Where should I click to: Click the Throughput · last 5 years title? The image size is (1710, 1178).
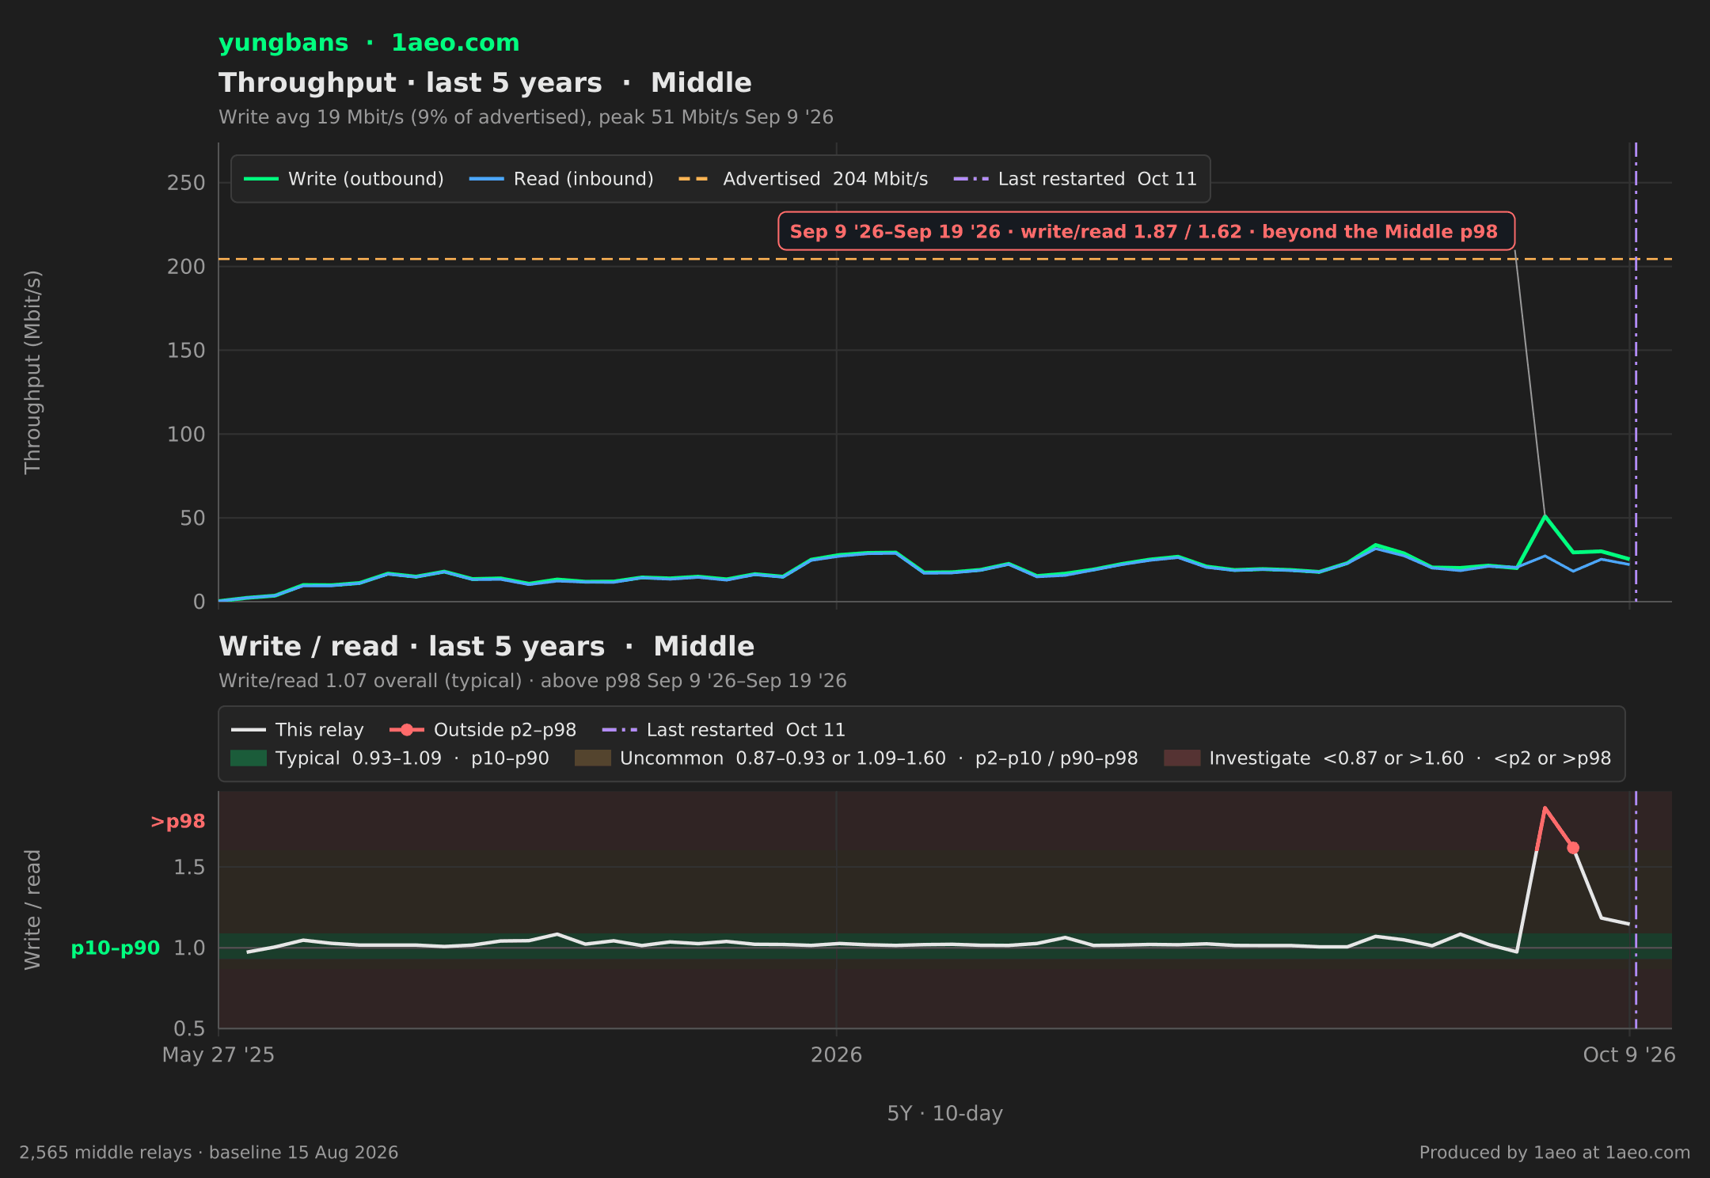485,83
